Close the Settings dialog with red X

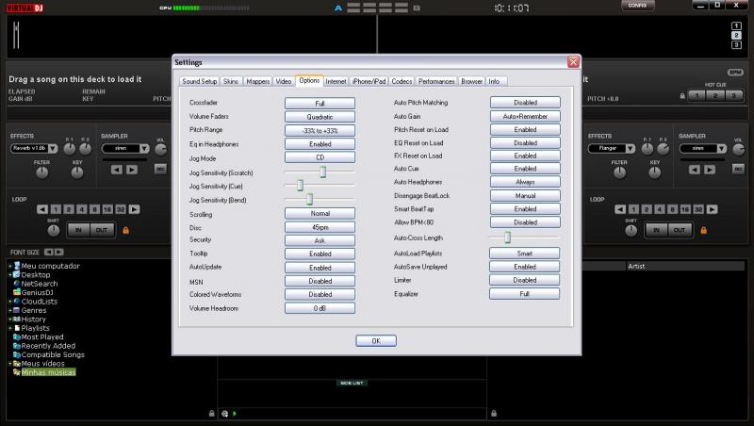coord(573,62)
